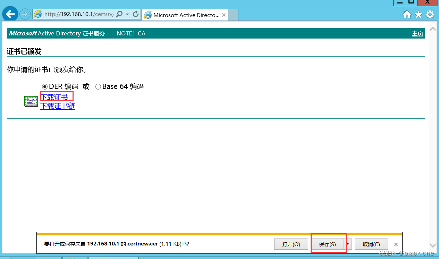Select the Microsoft Active Directory tab
The image size is (439, 259).
click(x=185, y=15)
